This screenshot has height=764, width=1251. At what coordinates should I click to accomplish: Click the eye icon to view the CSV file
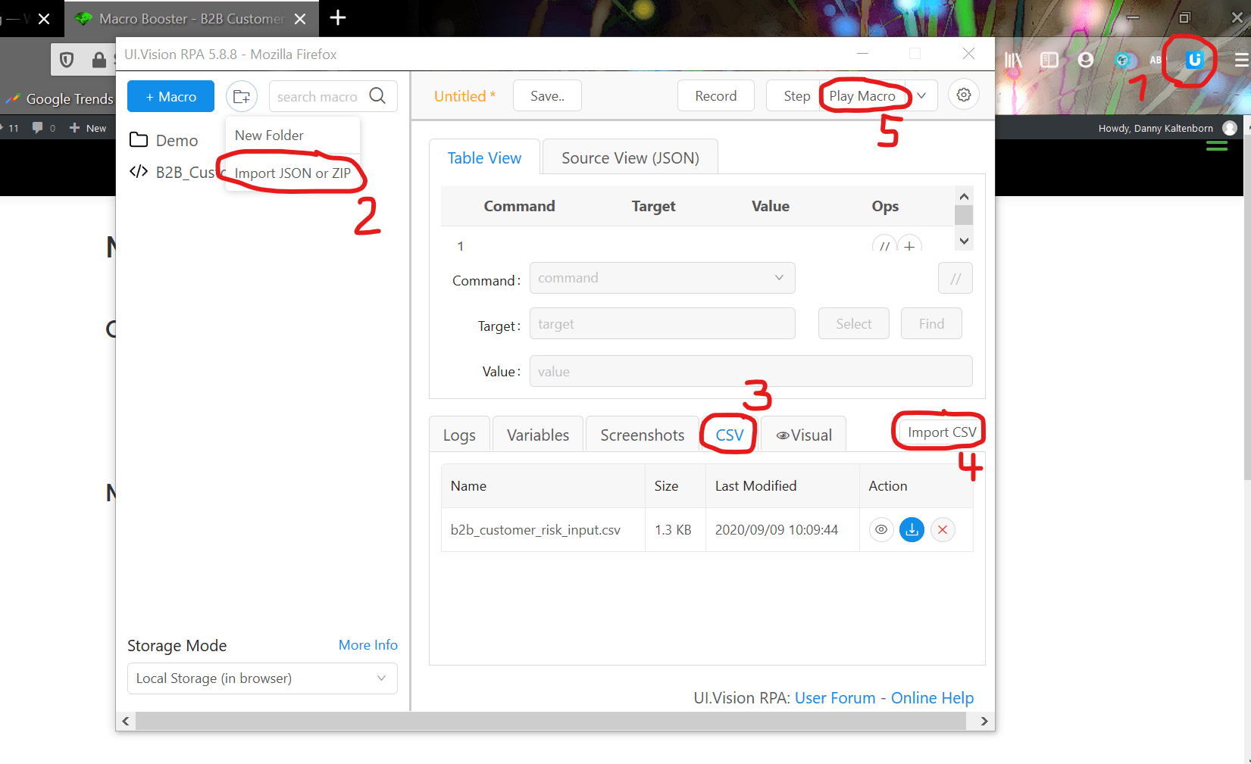click(880, 530)
